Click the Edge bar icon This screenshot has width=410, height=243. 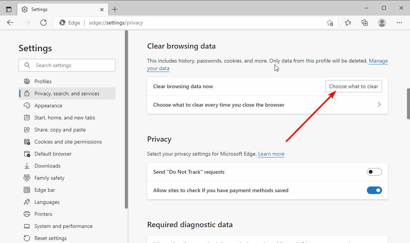[27, 190]
